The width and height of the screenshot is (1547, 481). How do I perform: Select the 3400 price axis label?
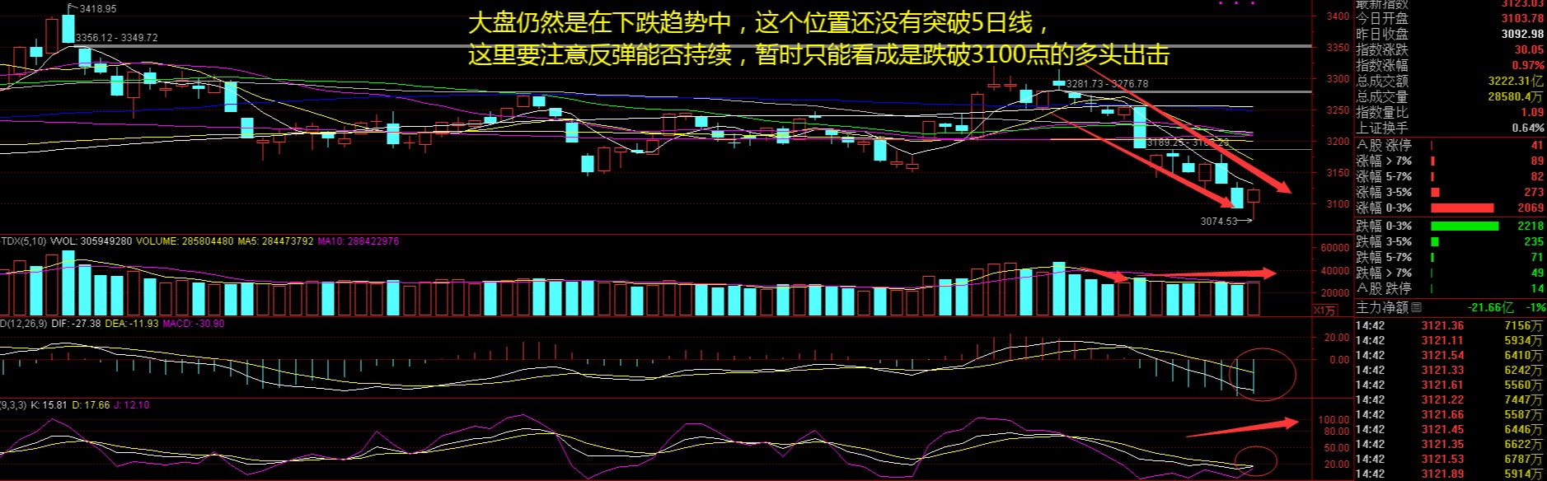click(1338, 16)
